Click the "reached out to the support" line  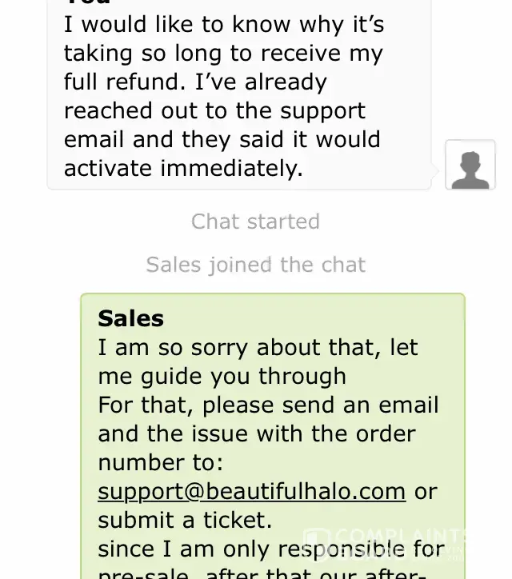(214, 111)
